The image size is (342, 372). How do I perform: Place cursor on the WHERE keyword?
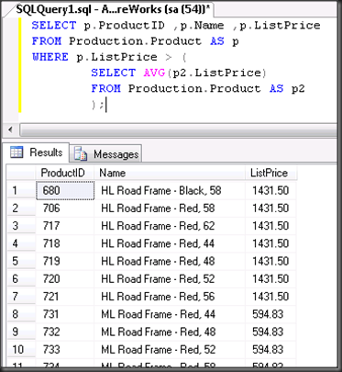point(50,57)
